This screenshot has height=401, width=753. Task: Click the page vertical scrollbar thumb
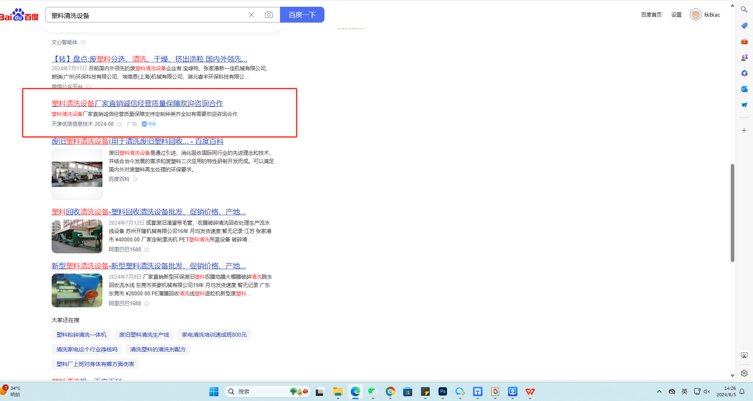pos(732,212)
